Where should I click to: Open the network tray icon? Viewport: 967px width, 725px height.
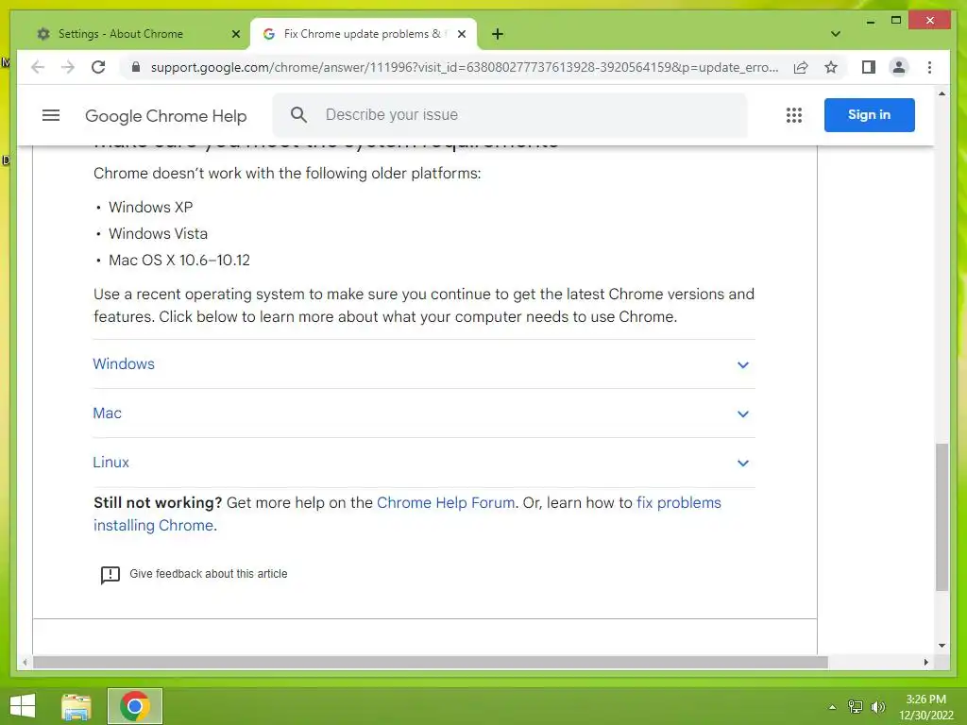click(x=856, y=707)
